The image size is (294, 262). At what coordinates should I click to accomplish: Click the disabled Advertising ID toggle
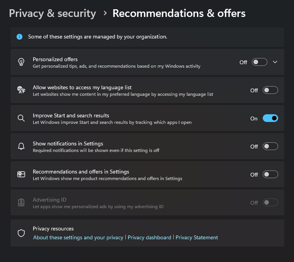[270, 202]
